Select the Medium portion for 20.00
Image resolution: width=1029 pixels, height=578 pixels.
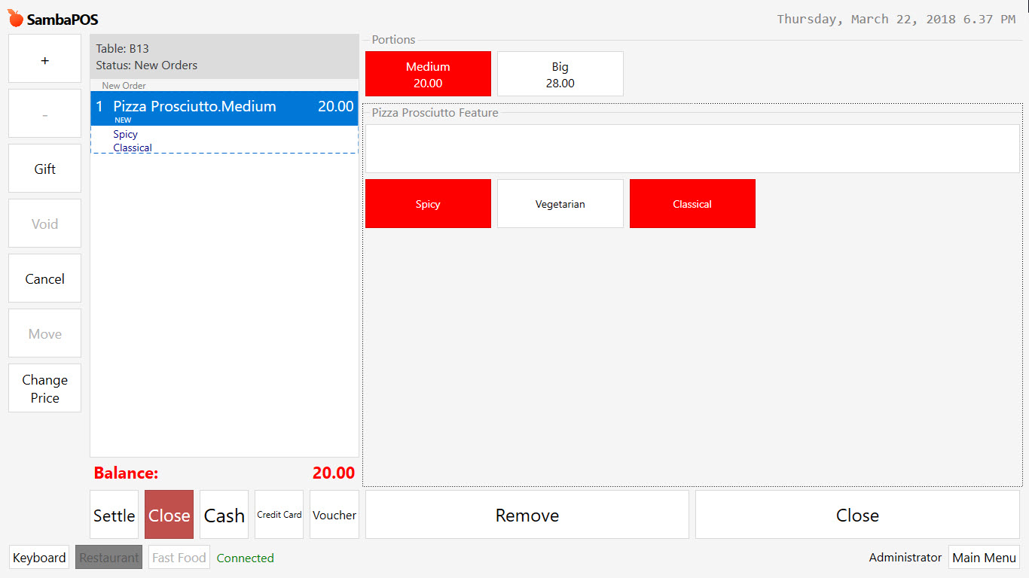pyautogui.click(x=428, y=73)
